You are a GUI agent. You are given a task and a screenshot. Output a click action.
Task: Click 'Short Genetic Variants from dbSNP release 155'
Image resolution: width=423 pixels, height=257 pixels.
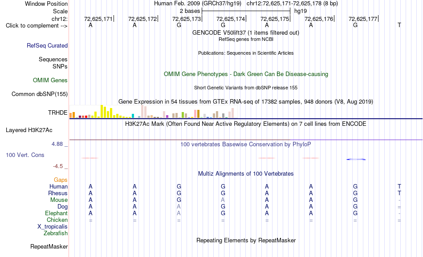[246, 88]
